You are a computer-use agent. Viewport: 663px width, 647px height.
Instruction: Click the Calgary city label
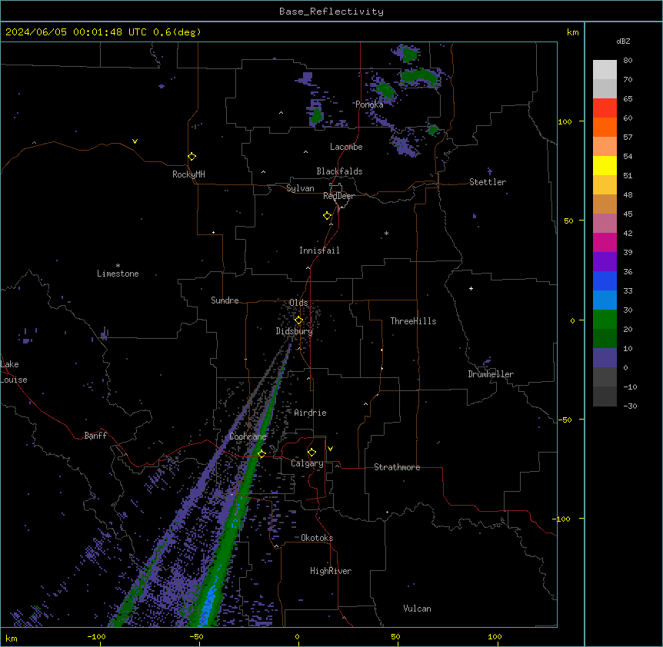[307, 463]
